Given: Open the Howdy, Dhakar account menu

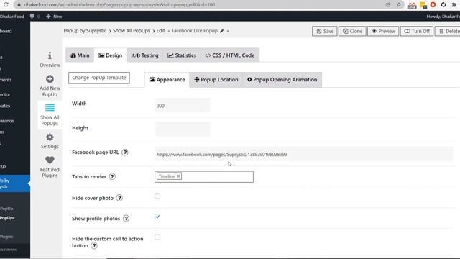Looking at the screenshot, I should [443, 17].
